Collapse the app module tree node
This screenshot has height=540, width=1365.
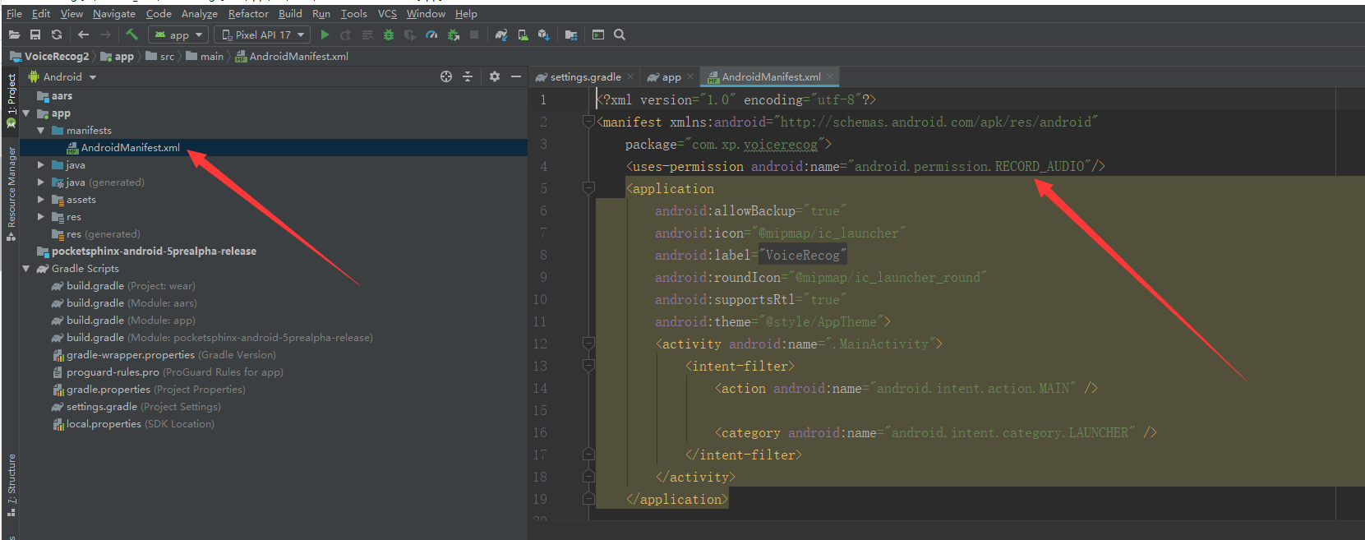[x=26, y=113]
